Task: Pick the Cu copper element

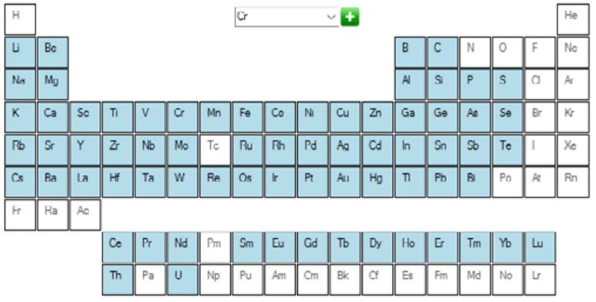Action: click(x=345, y=117)
